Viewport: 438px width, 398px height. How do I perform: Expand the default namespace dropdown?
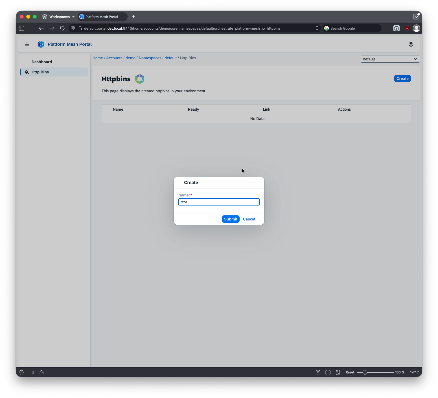click(x=390, y=59)
